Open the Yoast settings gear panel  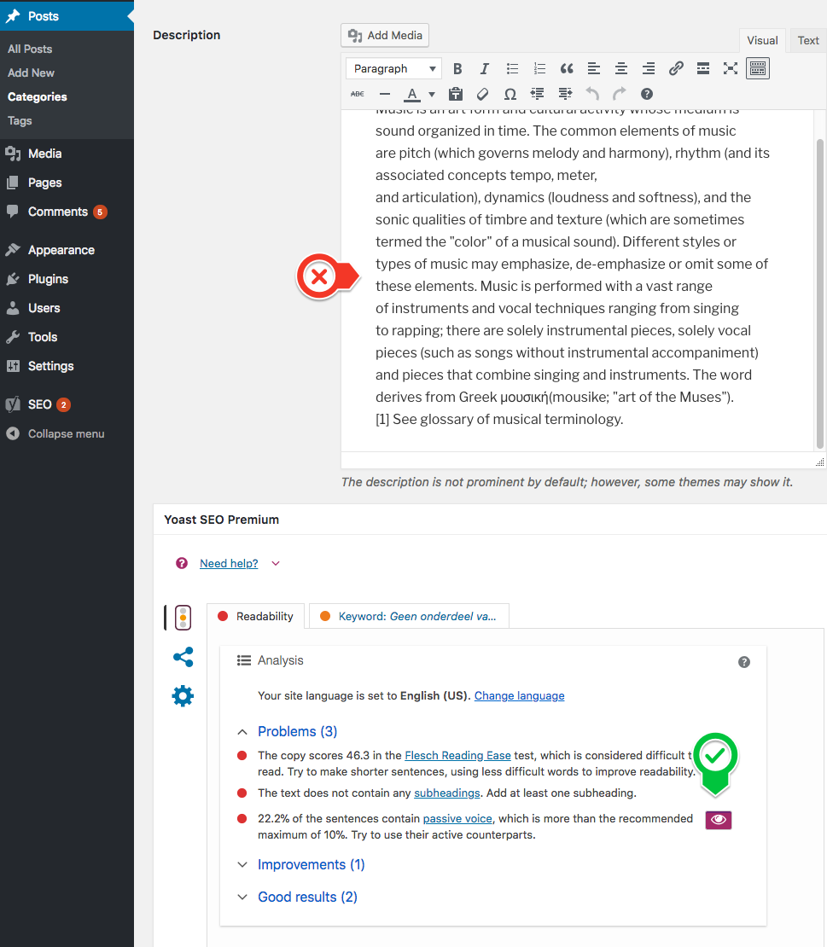click(183, 695)
